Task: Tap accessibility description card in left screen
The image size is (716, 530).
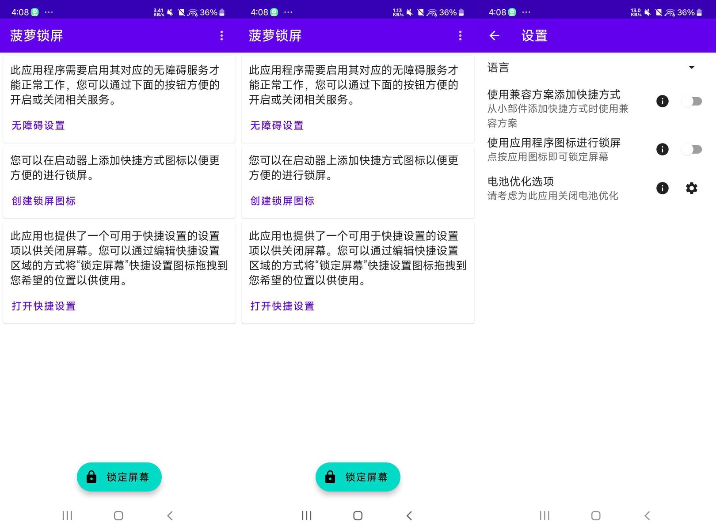Action: pyautogui.click(x=119, y=99)
